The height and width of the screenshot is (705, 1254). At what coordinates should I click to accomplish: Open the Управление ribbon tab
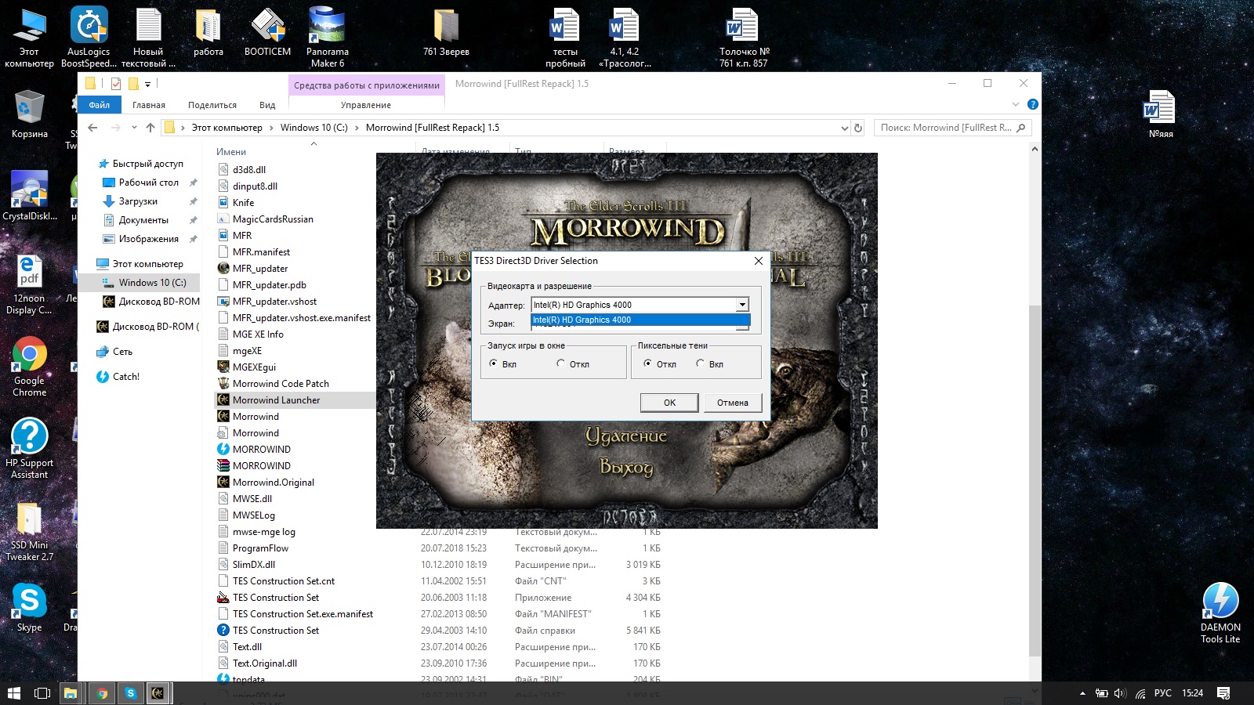click(x=366, y=105)
